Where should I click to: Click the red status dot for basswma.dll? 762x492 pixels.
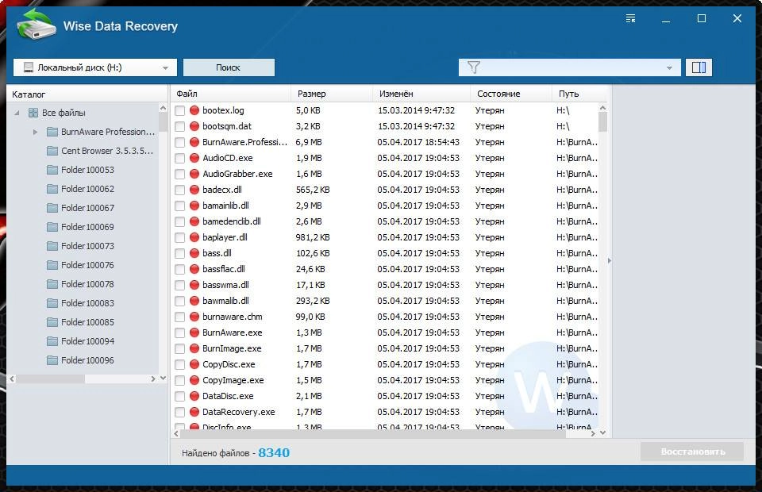(x=194, y=285)
